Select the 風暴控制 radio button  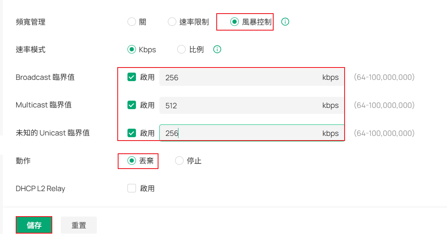coord(235,22)
